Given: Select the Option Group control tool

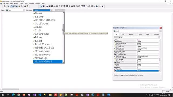Looking at the screenshot, I should [59, 6].
